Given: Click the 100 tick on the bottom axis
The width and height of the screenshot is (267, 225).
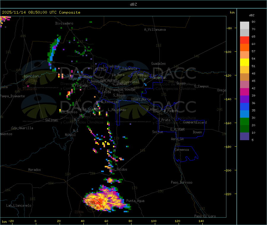Looking at the screenshot, I should coord(154,221).
